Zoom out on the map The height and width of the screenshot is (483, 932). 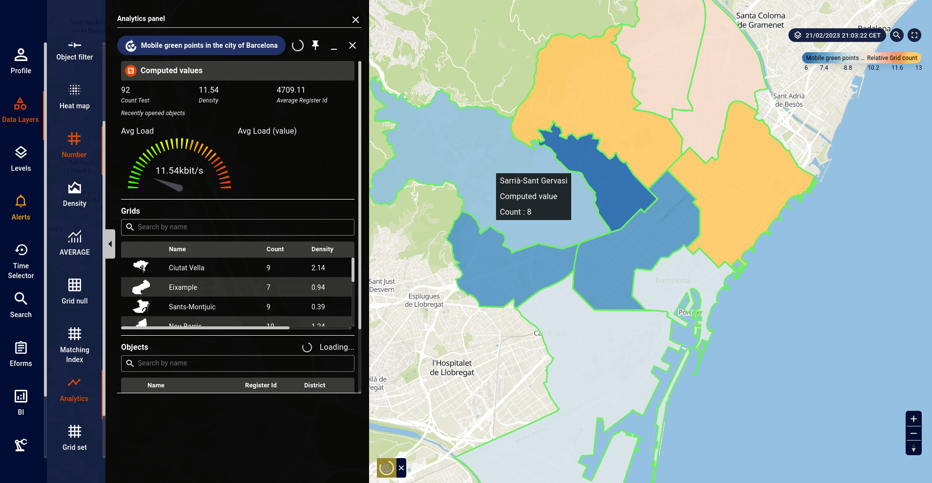(913, 433)
